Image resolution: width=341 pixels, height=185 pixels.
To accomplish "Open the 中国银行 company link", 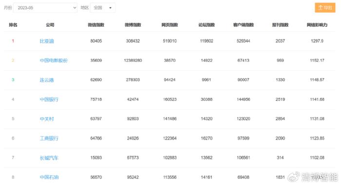I will click(49, 99).
